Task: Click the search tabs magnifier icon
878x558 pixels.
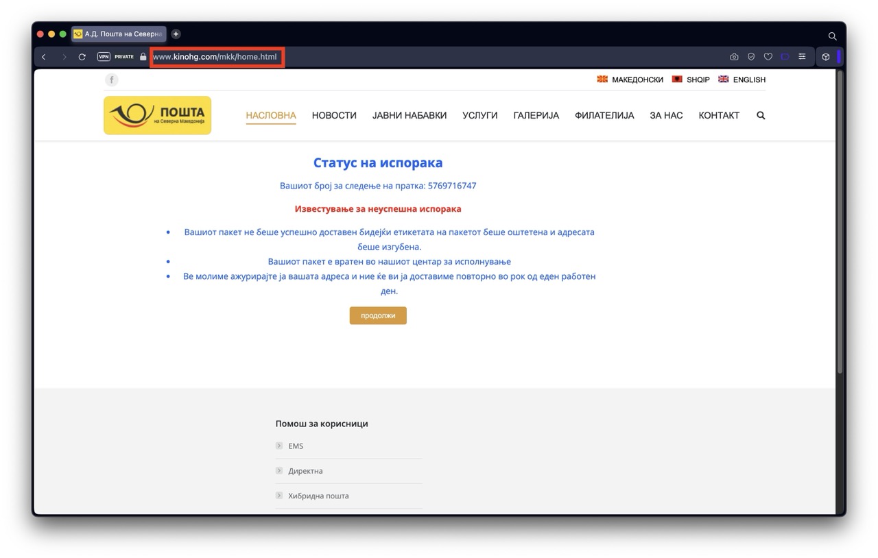Action: 832,36
